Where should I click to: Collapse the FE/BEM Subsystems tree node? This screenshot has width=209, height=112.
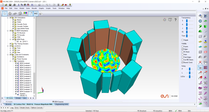8,31
